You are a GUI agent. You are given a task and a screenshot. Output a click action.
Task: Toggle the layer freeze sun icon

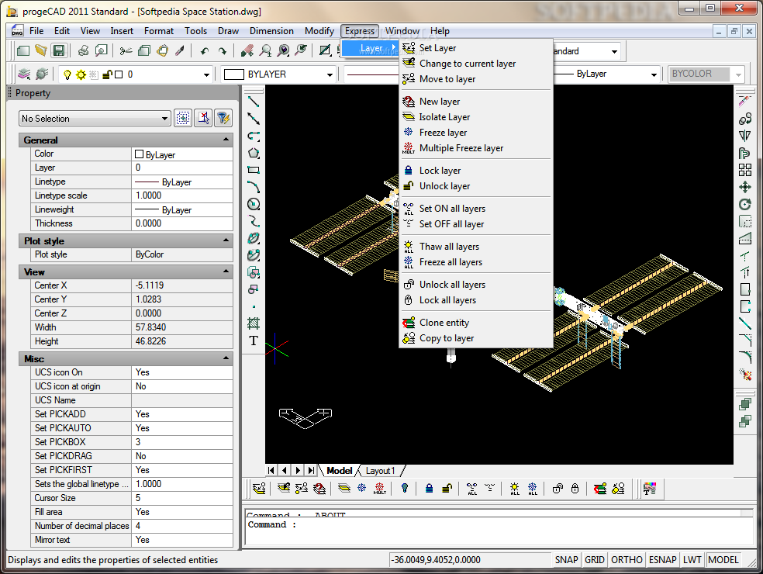pyautogui.click(x=81, y=74)
